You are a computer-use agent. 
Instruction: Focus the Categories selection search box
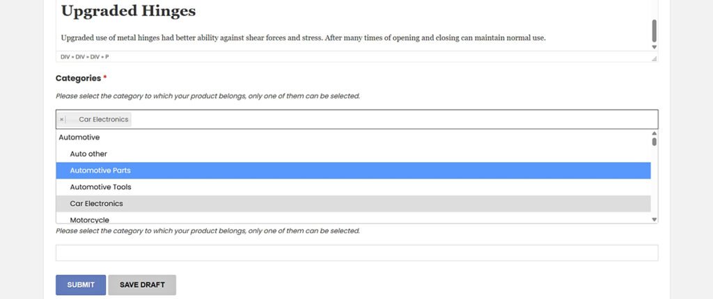[390, 120]
